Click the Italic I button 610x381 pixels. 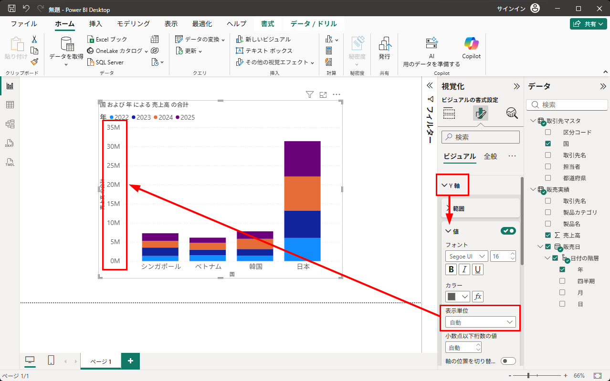tap(464, 269)
